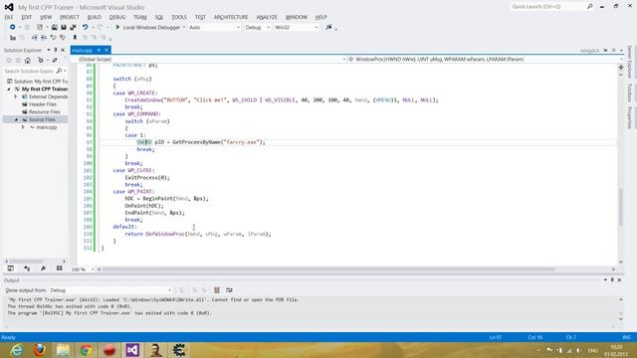Open the DEBUG menu
Screen dimensions: 637x358
[x=117, y=17]
